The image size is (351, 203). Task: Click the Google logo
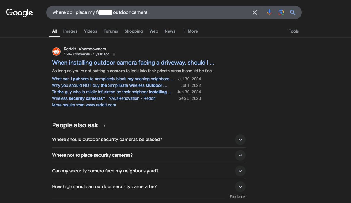(x=19, y=12)
